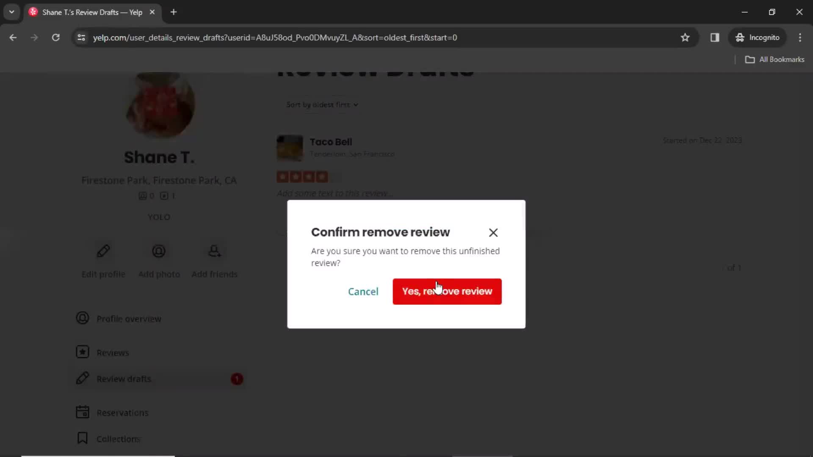Click the bookmark icon in address bar
813x457 pixels.
tap(686, 37)
